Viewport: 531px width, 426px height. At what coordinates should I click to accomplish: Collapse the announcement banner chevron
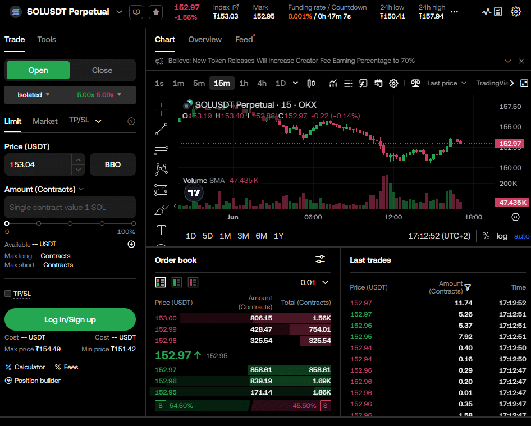[x=508, y=61]
